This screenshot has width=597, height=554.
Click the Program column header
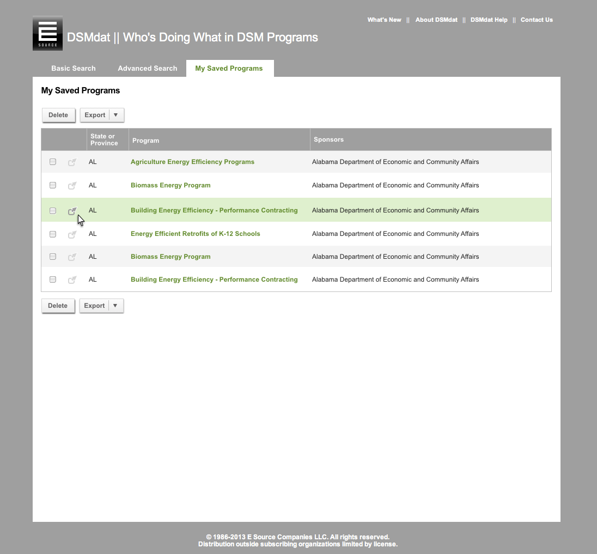point(146,141)
